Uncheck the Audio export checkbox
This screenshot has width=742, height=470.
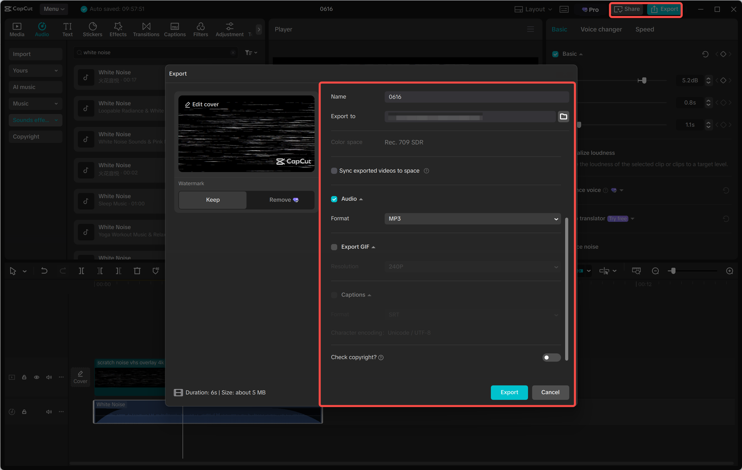point(334,199)
